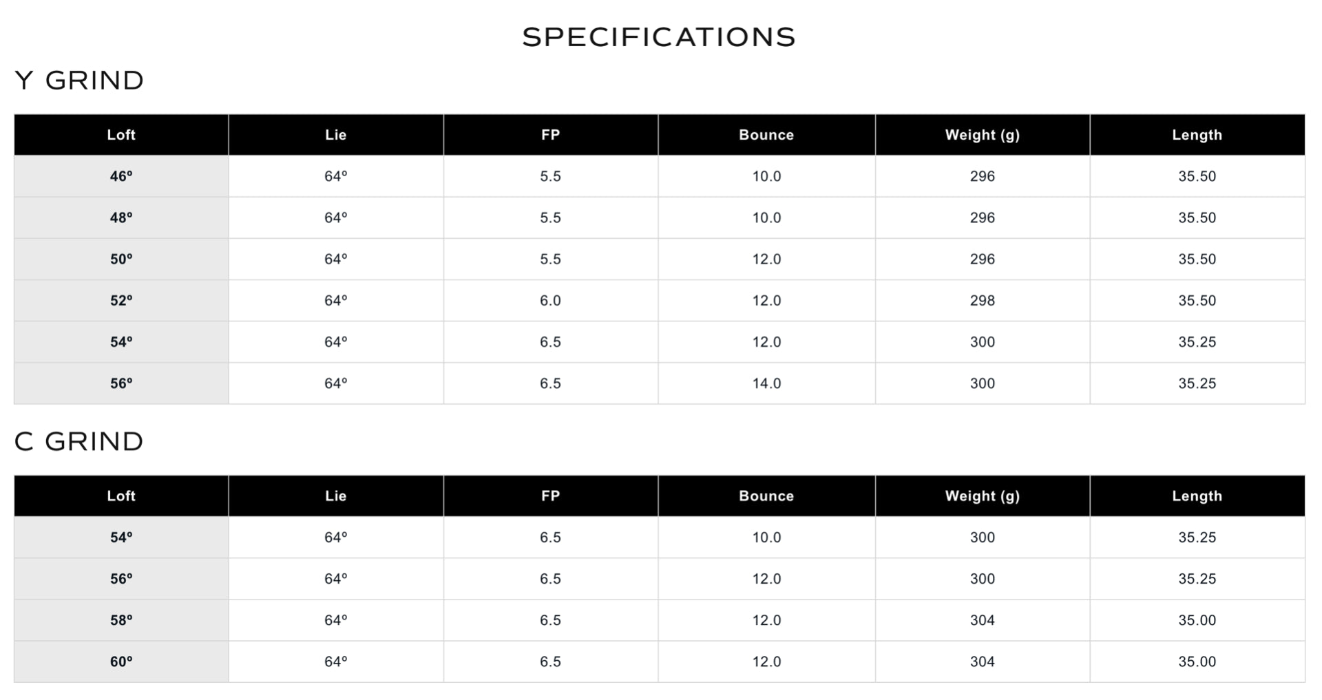Viewport: 1322px width, 700px height.
Task: Click the 50° loft row label
Action: [121, 259]
